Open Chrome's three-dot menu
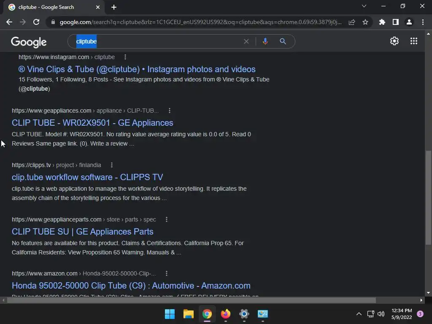432x324 pixels. pos(423,22)
